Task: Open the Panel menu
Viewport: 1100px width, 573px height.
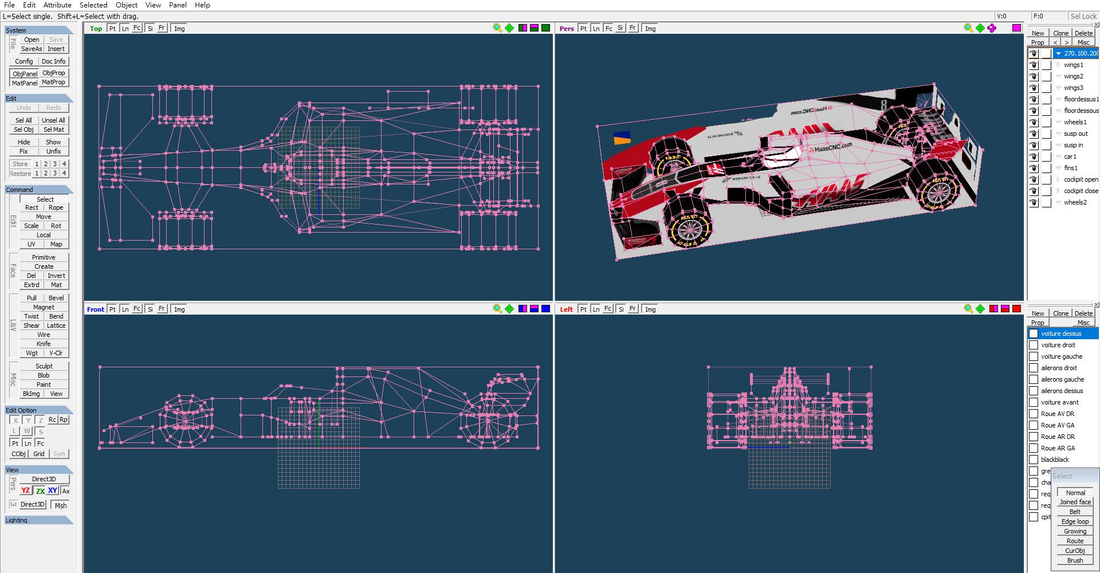Action: pos(178,5)
